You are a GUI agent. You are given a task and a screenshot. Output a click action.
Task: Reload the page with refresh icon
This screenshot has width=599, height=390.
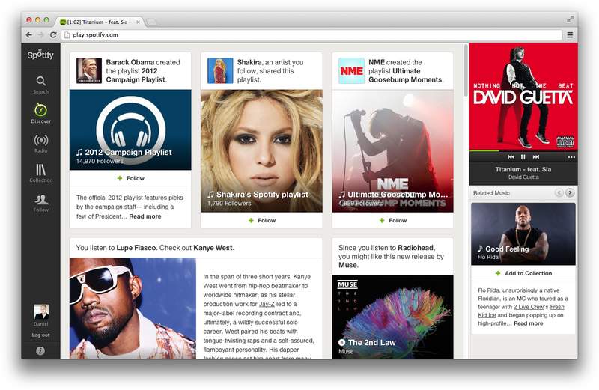click(53, 34)
